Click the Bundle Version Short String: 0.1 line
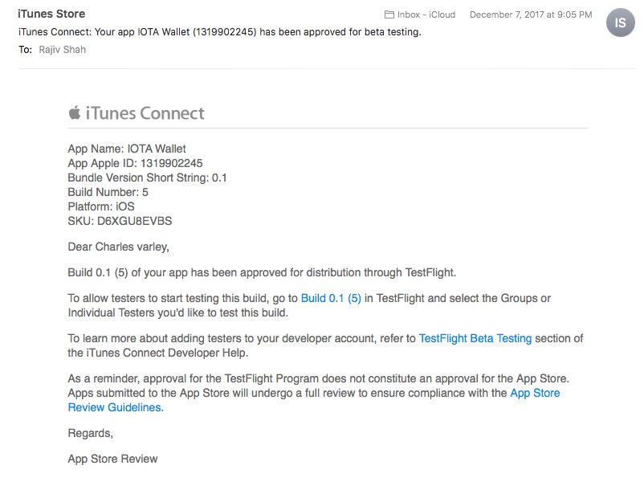 [148, 178]
